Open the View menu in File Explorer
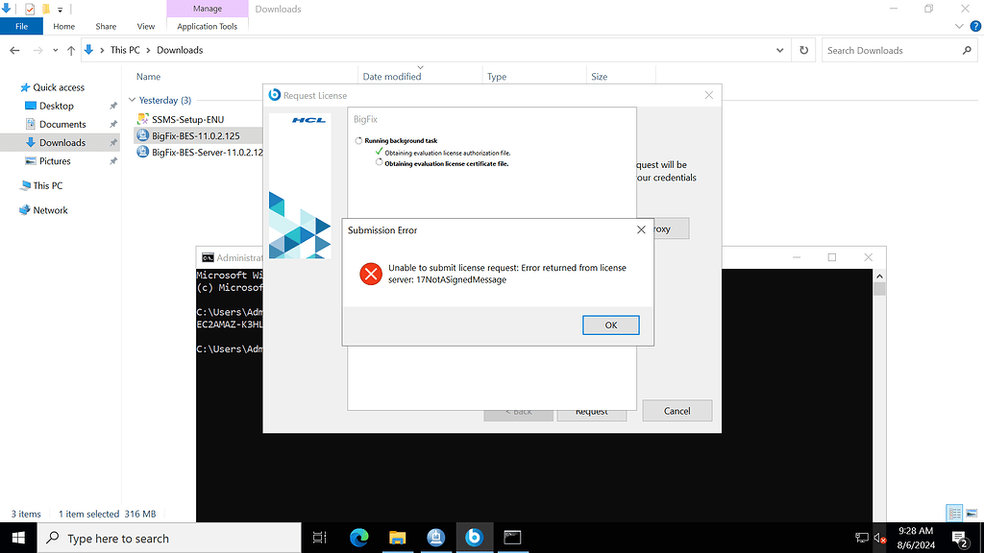This screenshot has height=553, width=984. point(145,26)
